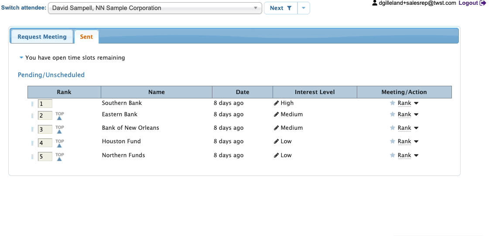Click pencil icon for Houston Fund's Low interest
Image resolution: width=492 pixels, height=236 pixels.
pyautogui.click(x=276, y=142)
